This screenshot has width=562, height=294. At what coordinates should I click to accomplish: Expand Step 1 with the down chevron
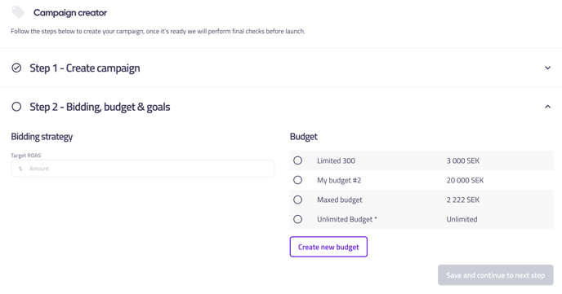(547, 68)
